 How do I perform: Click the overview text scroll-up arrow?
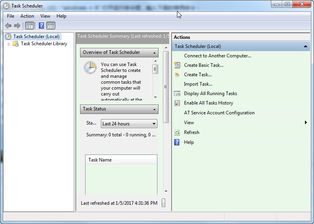tap(155, 61)
